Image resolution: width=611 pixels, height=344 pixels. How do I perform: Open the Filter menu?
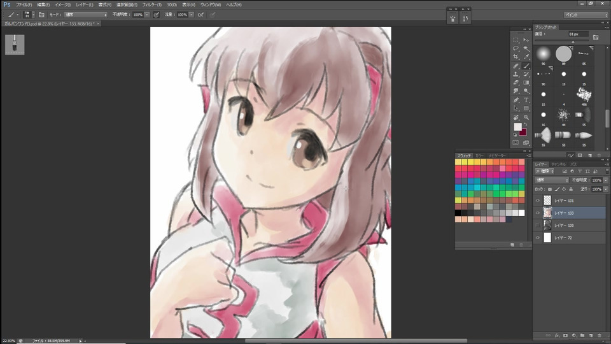pos(151,4)
